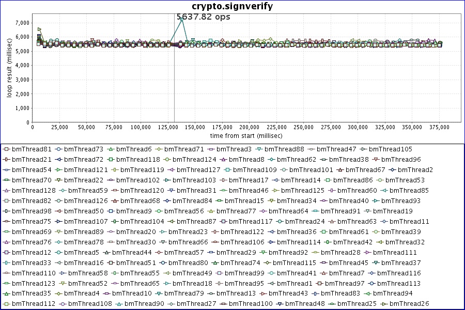Image resolution: width=465 pixels, height=310 pixels.
Task: Click the bmThread92 legend marker icon
Action: (x=265, y=252)
